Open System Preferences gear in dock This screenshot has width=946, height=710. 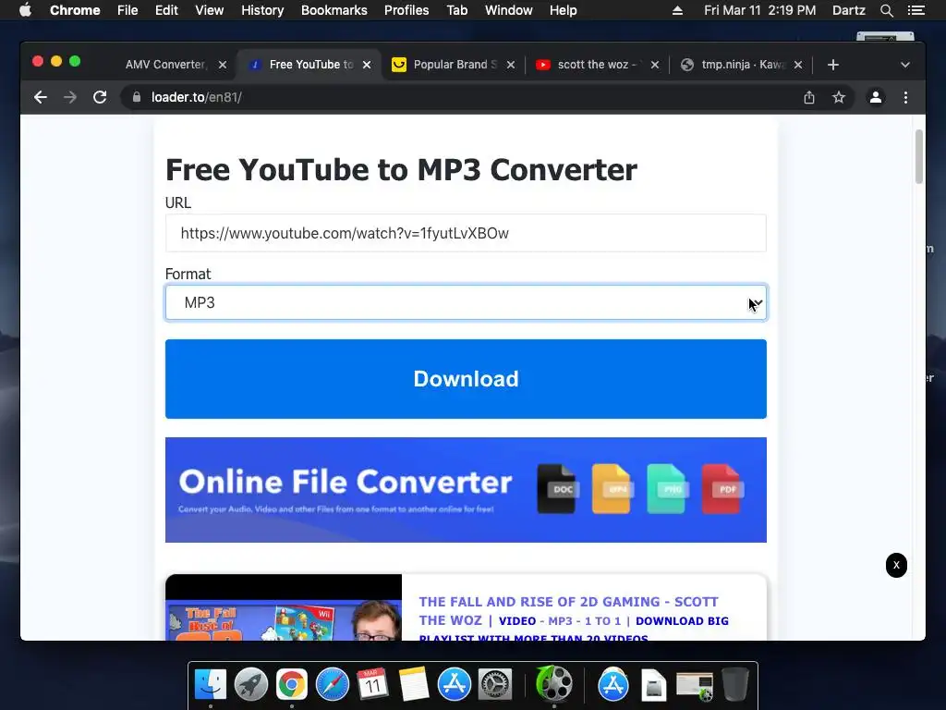coord(495,684)
